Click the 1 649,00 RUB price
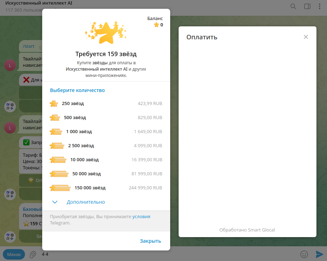The image size is (327, 261). click(x=148, y=132)
